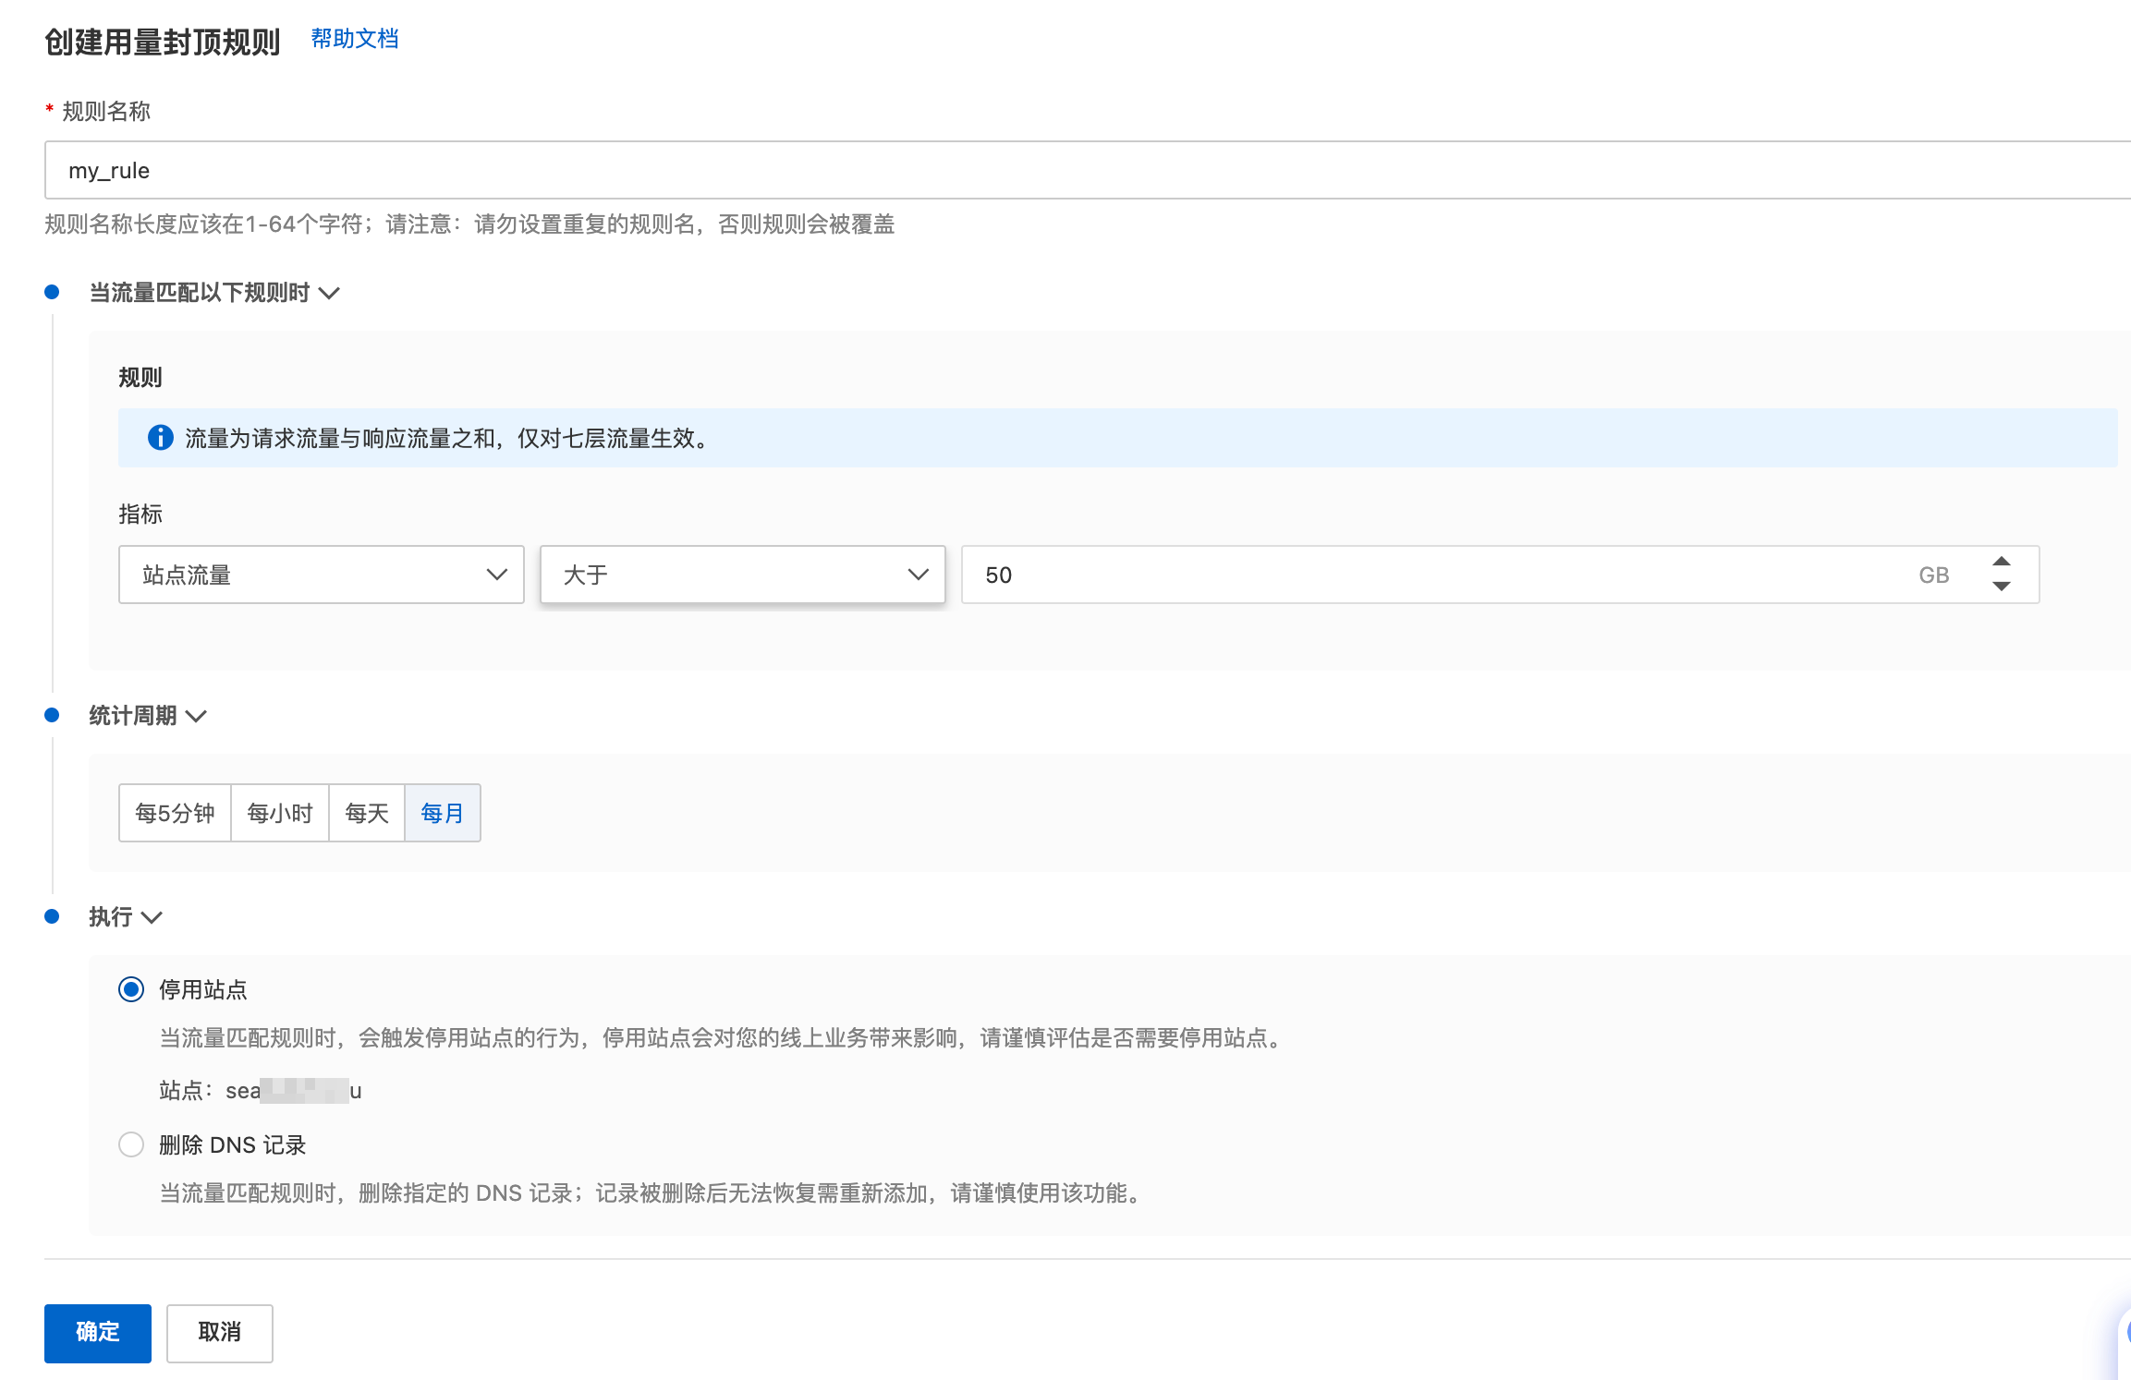Screen dimensions: 2131x1380
Task: Click the decrement arrow on GB stepper
Action: coord(2001,587)
